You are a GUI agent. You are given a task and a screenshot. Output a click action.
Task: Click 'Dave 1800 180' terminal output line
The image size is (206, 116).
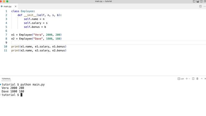pyautogui.click(x=13, y=92)
